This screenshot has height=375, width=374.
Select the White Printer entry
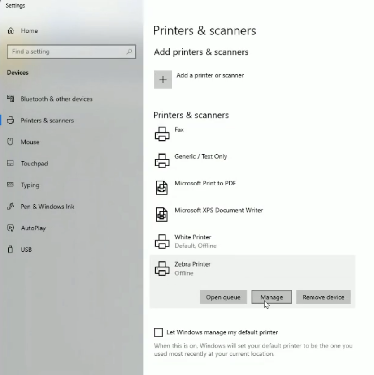click(x=193, y=241)
